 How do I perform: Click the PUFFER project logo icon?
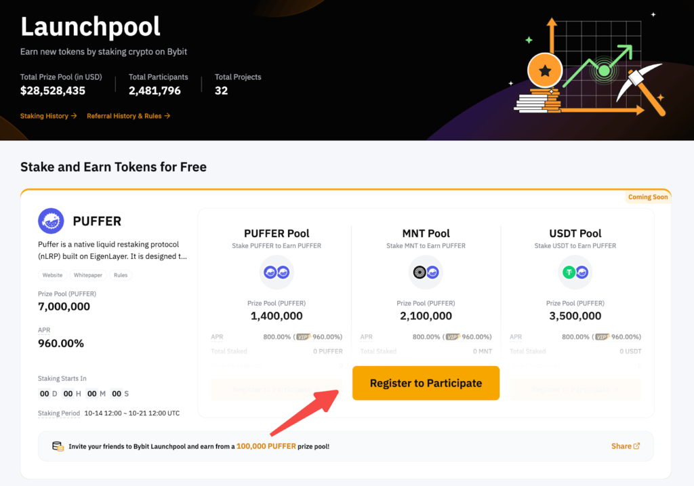(x=50, y=220)
